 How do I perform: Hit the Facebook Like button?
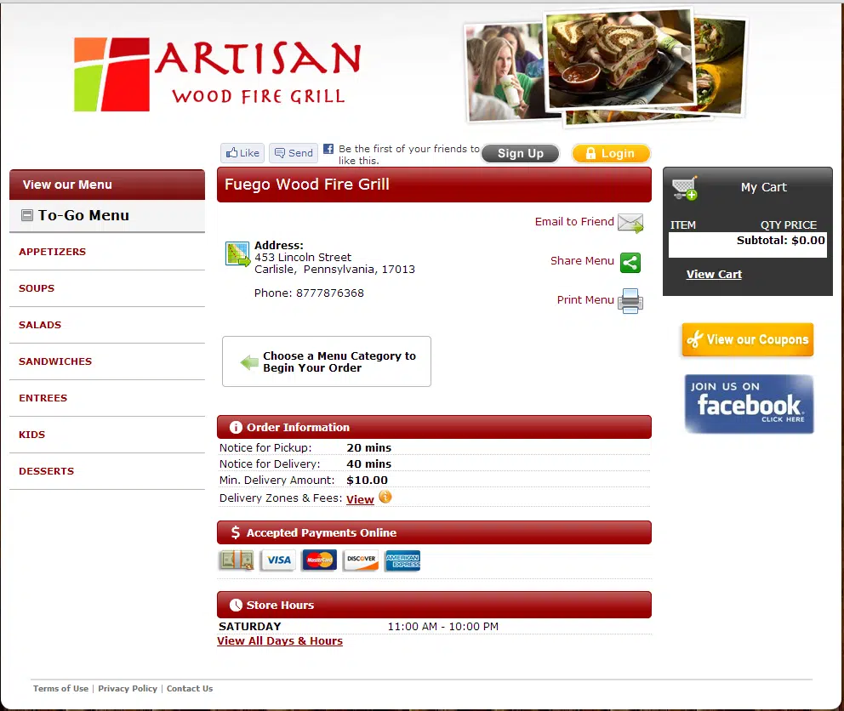[242, 153]
